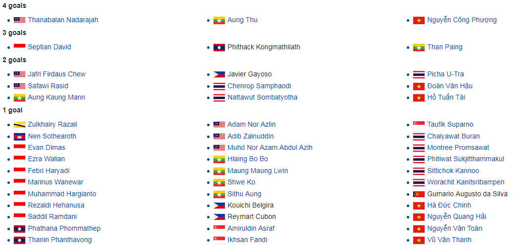This screenshot has height=246, width=517.
Task: Click the Indonesia flag next to Septian David
Action: (19, 47)
